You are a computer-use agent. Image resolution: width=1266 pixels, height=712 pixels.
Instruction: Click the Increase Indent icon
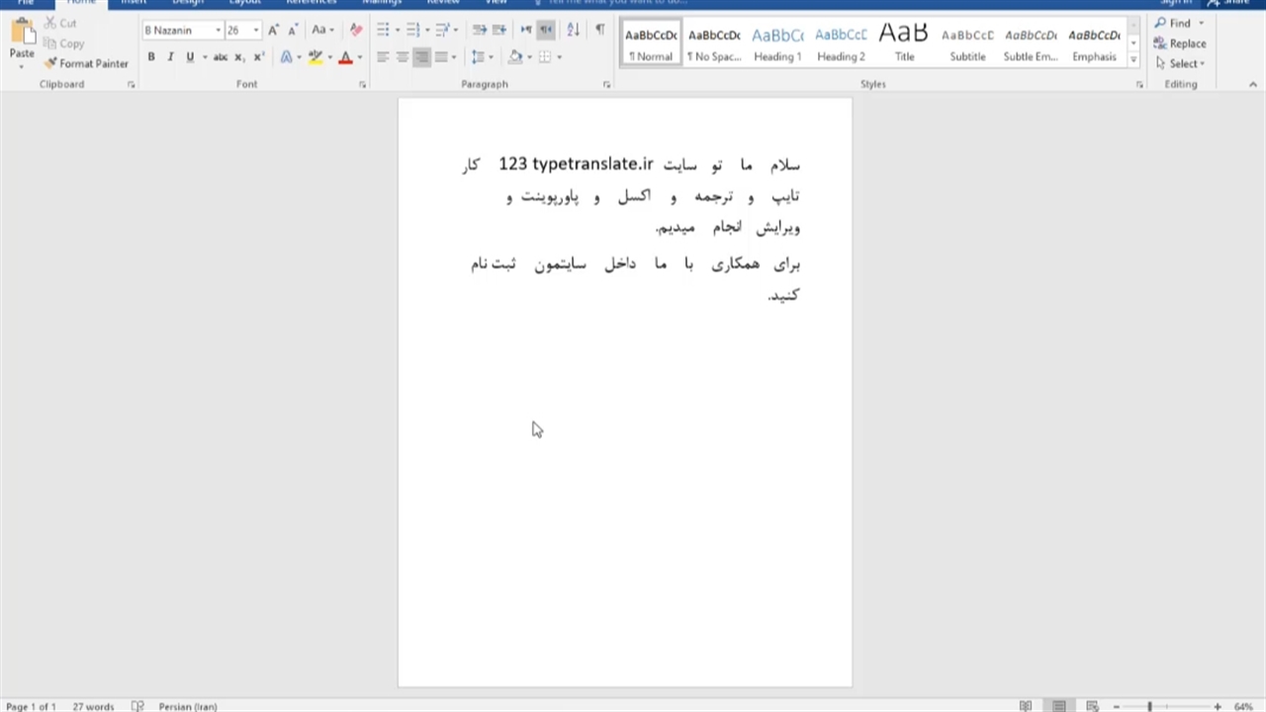[x=499, y=31]
